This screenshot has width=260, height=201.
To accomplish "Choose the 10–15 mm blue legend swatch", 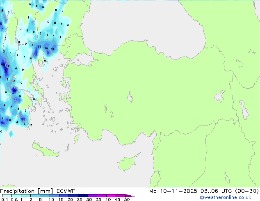I will tap(54, 196).
